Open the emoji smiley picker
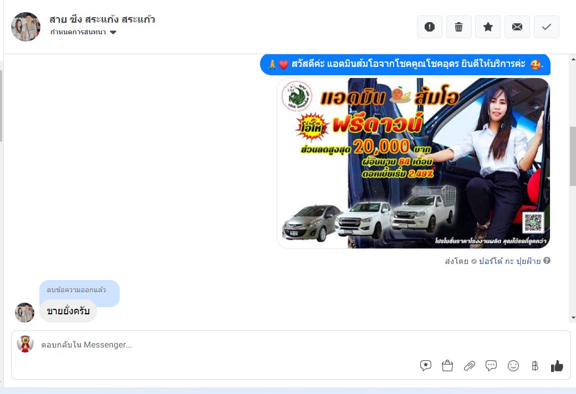The width and height of the screenshot is (576, 394). [513, 365]
